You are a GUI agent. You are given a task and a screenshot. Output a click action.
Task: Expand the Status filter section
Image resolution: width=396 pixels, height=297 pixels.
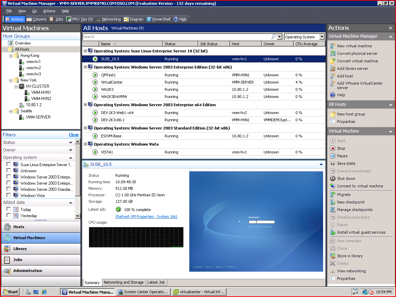[x=71, y=143]
